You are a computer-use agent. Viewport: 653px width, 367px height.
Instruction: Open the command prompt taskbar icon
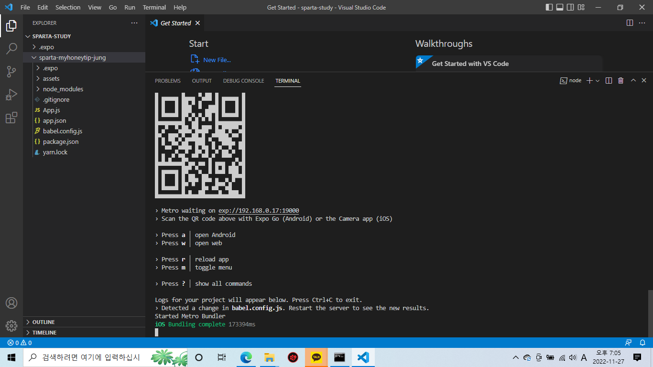click(x=340, y=357)
